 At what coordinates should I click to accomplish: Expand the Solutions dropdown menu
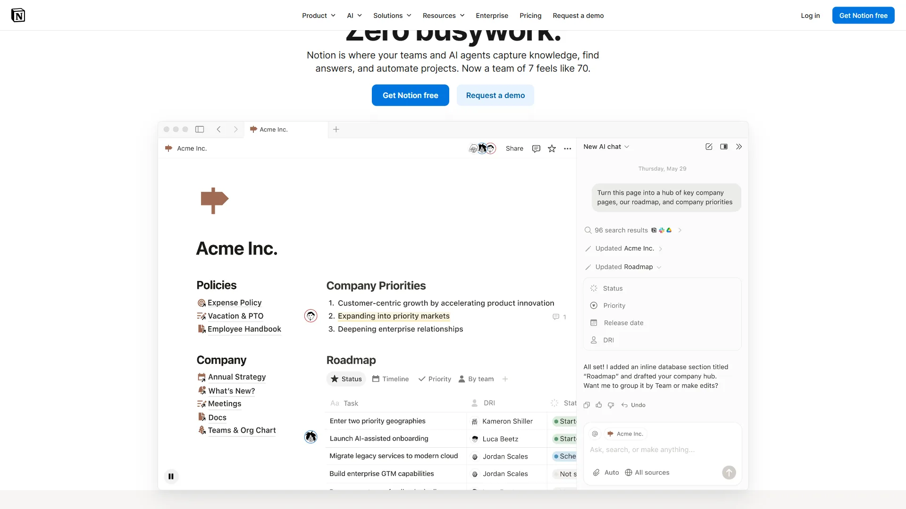(392, 16)
